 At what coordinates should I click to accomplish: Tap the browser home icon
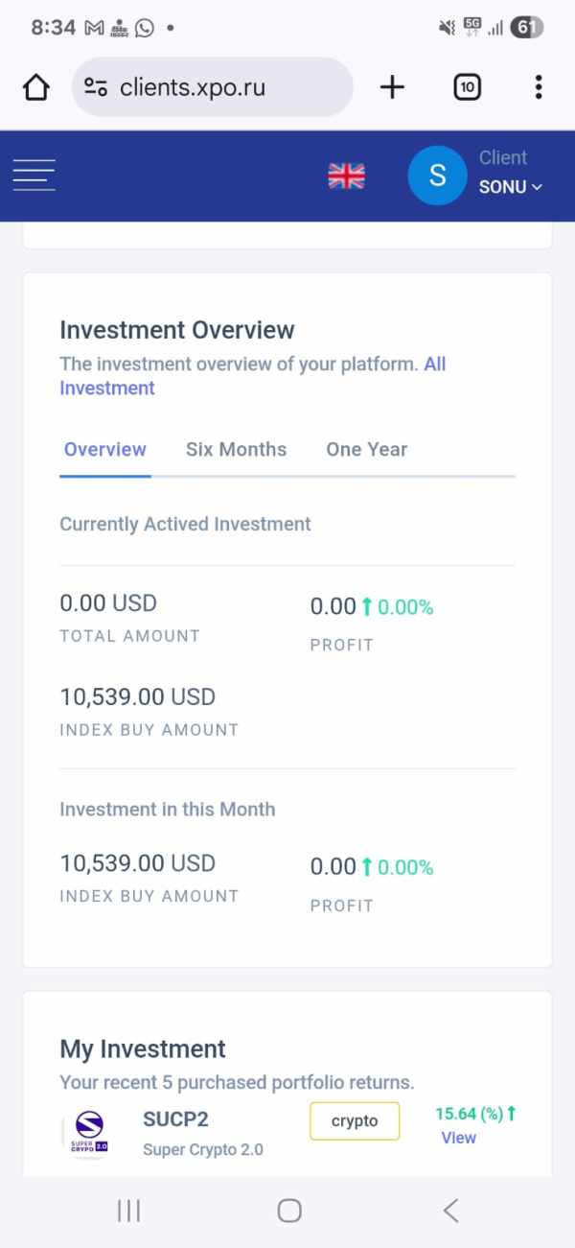[x=35, y=87]
